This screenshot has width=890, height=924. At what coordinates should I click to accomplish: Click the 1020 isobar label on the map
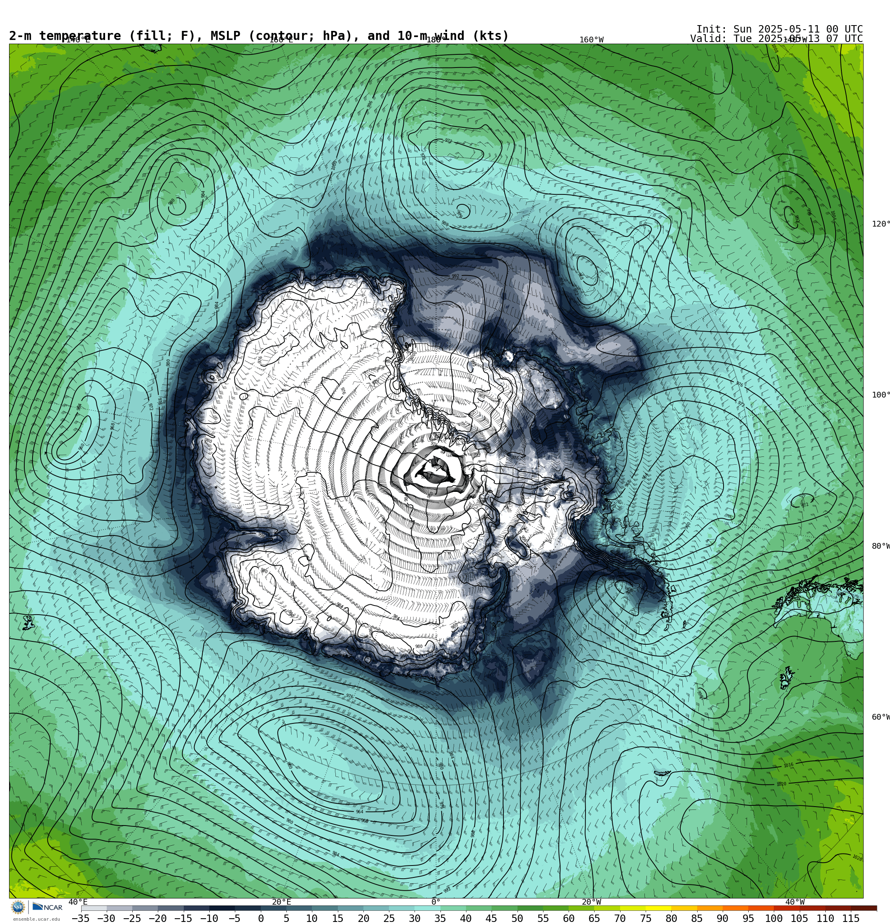[x=782, y=784]
